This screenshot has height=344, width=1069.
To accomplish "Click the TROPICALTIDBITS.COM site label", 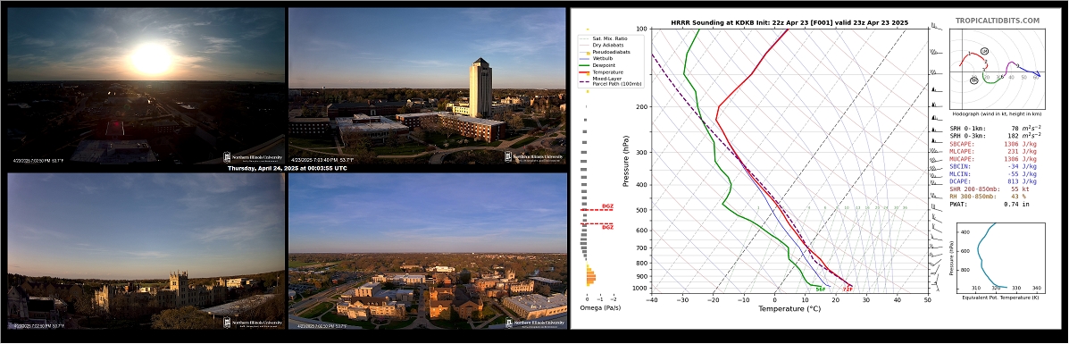I will (997, 21).
